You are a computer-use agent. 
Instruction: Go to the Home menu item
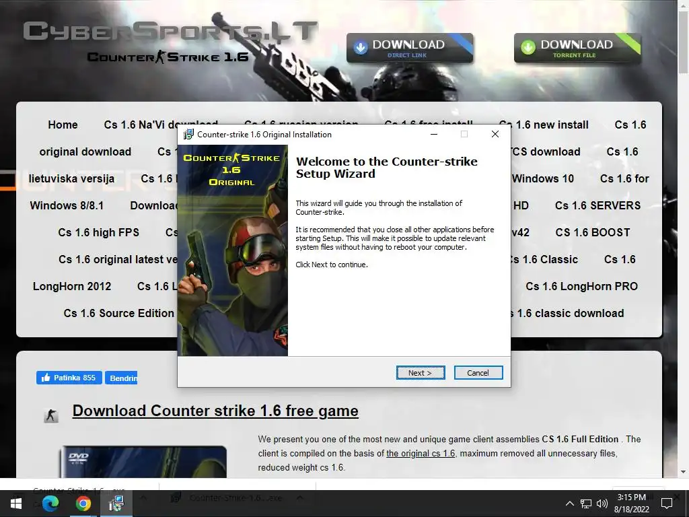63,125
